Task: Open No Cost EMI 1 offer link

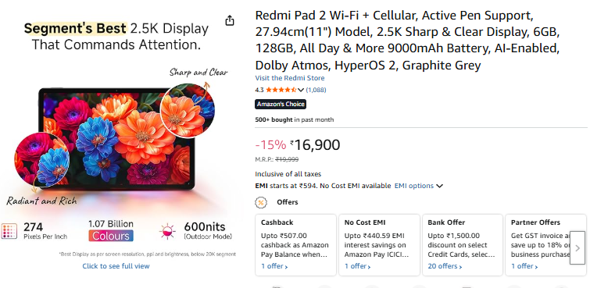Action: tap(358, 266)
